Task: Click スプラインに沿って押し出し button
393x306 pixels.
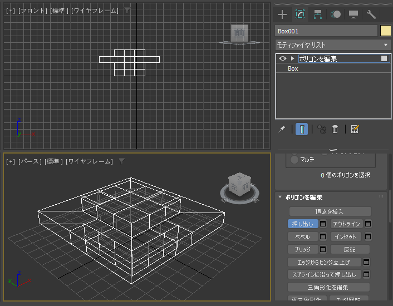Action: (x=325, y=274)
